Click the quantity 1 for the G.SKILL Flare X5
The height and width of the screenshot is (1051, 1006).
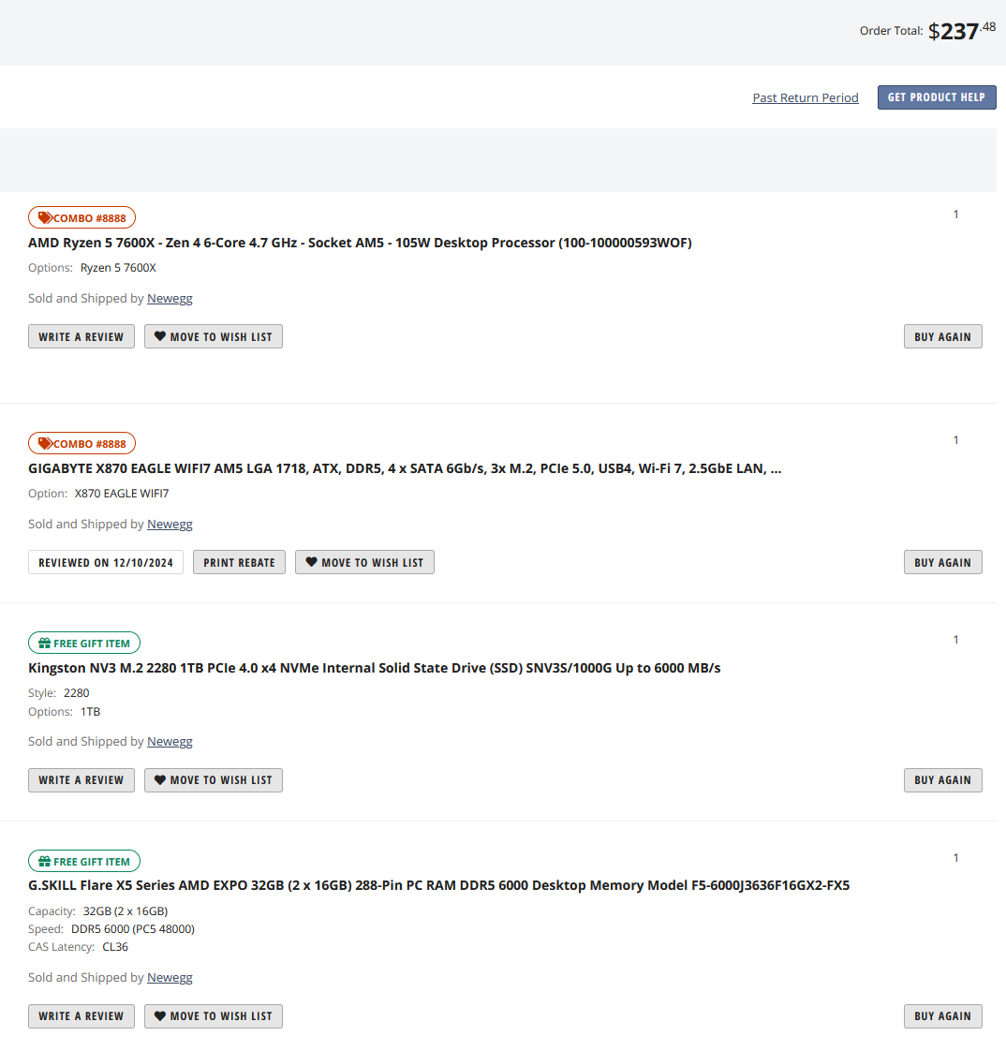(955, 858)
